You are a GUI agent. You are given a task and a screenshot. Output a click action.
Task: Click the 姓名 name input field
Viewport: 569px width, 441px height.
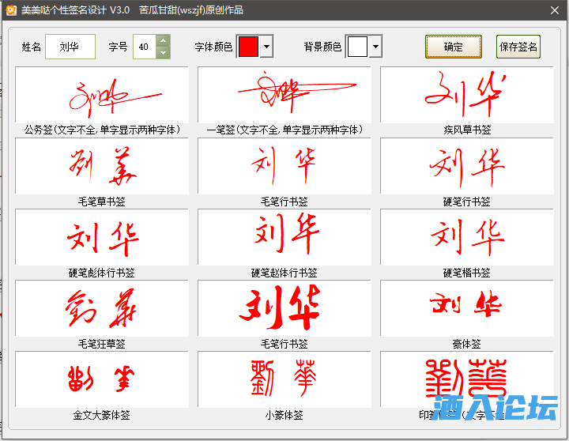(70, 47)
